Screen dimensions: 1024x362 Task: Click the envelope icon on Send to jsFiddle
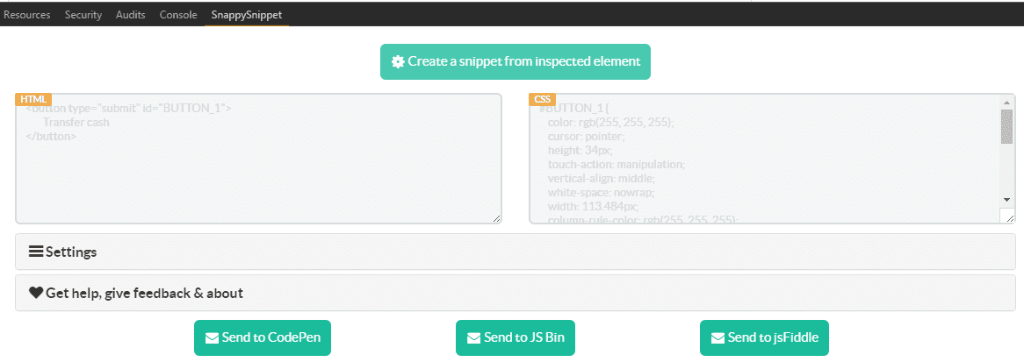718,337
